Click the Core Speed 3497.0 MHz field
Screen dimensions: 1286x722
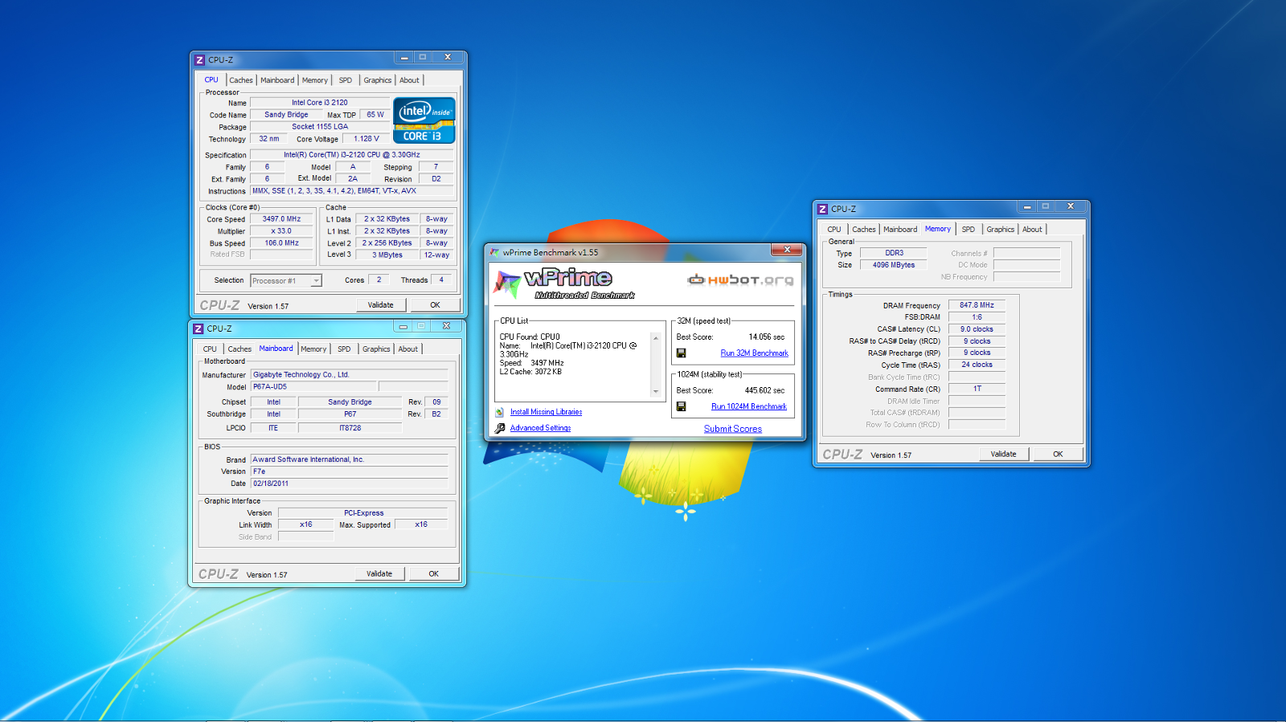pyautogui.click(x=281, y=219)
